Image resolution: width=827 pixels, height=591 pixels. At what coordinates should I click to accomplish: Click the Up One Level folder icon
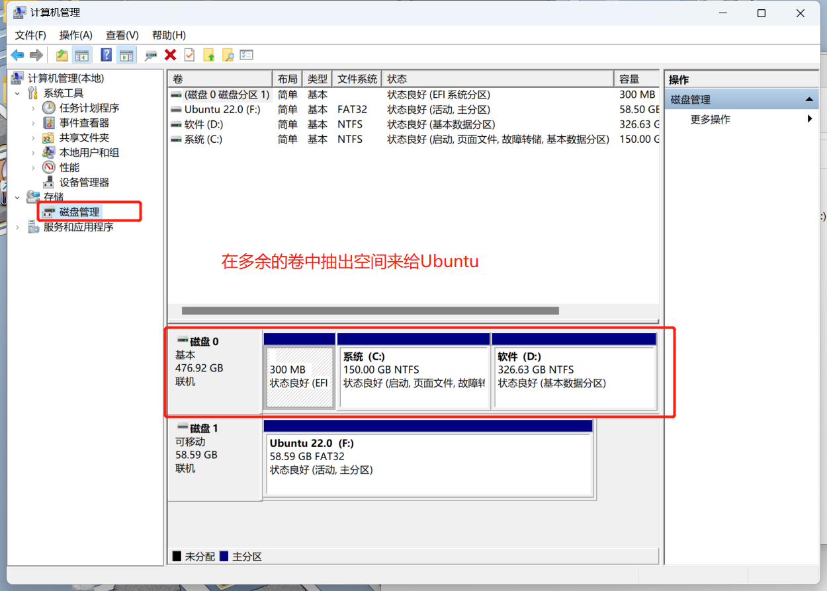(x=62, y=55)
